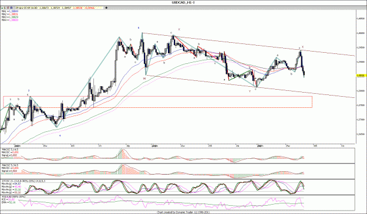Click the blue R button on the toolbar
This screenshot has height=214, width=367.
point(12,8)
